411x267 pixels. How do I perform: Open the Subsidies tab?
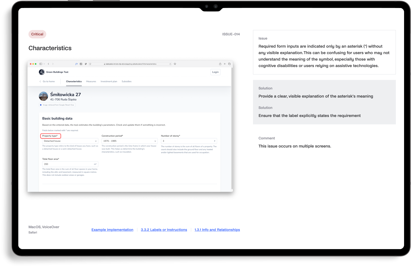click(127, 81)
